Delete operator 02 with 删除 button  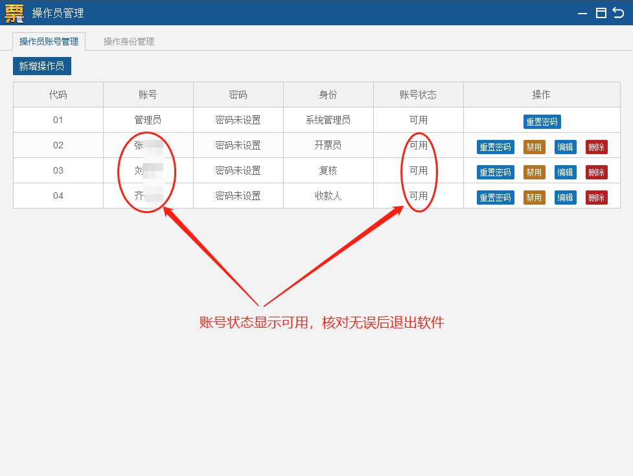596,147
